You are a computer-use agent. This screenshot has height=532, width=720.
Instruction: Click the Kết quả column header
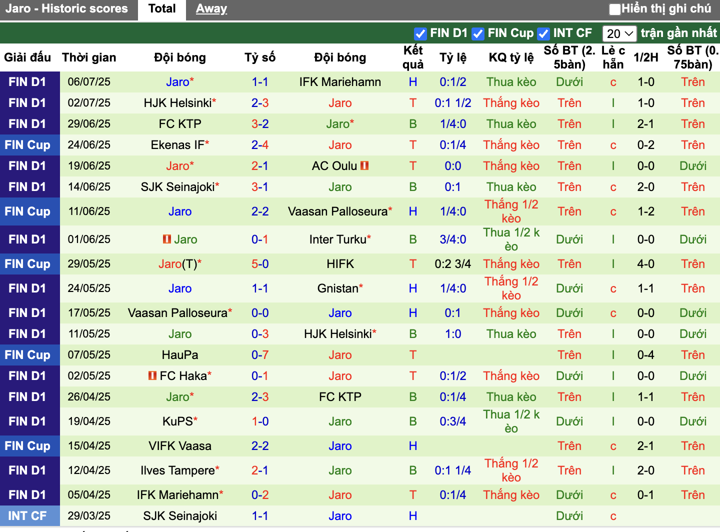[413, 57]
